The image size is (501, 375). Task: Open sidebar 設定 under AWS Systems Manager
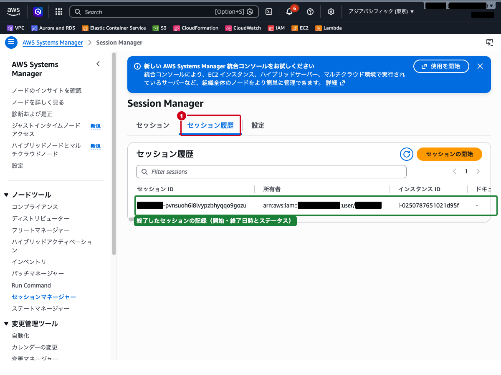click(18, 166)
